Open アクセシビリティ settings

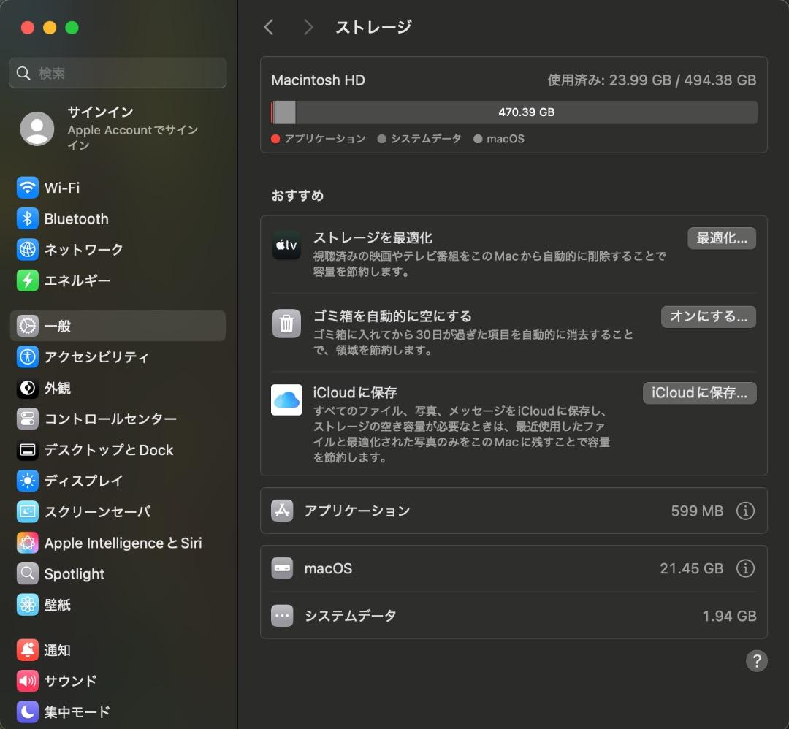point(118,356)
